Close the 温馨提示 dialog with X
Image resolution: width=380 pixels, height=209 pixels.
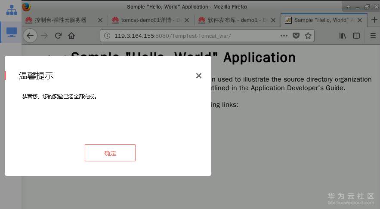[x=199, y=76]
